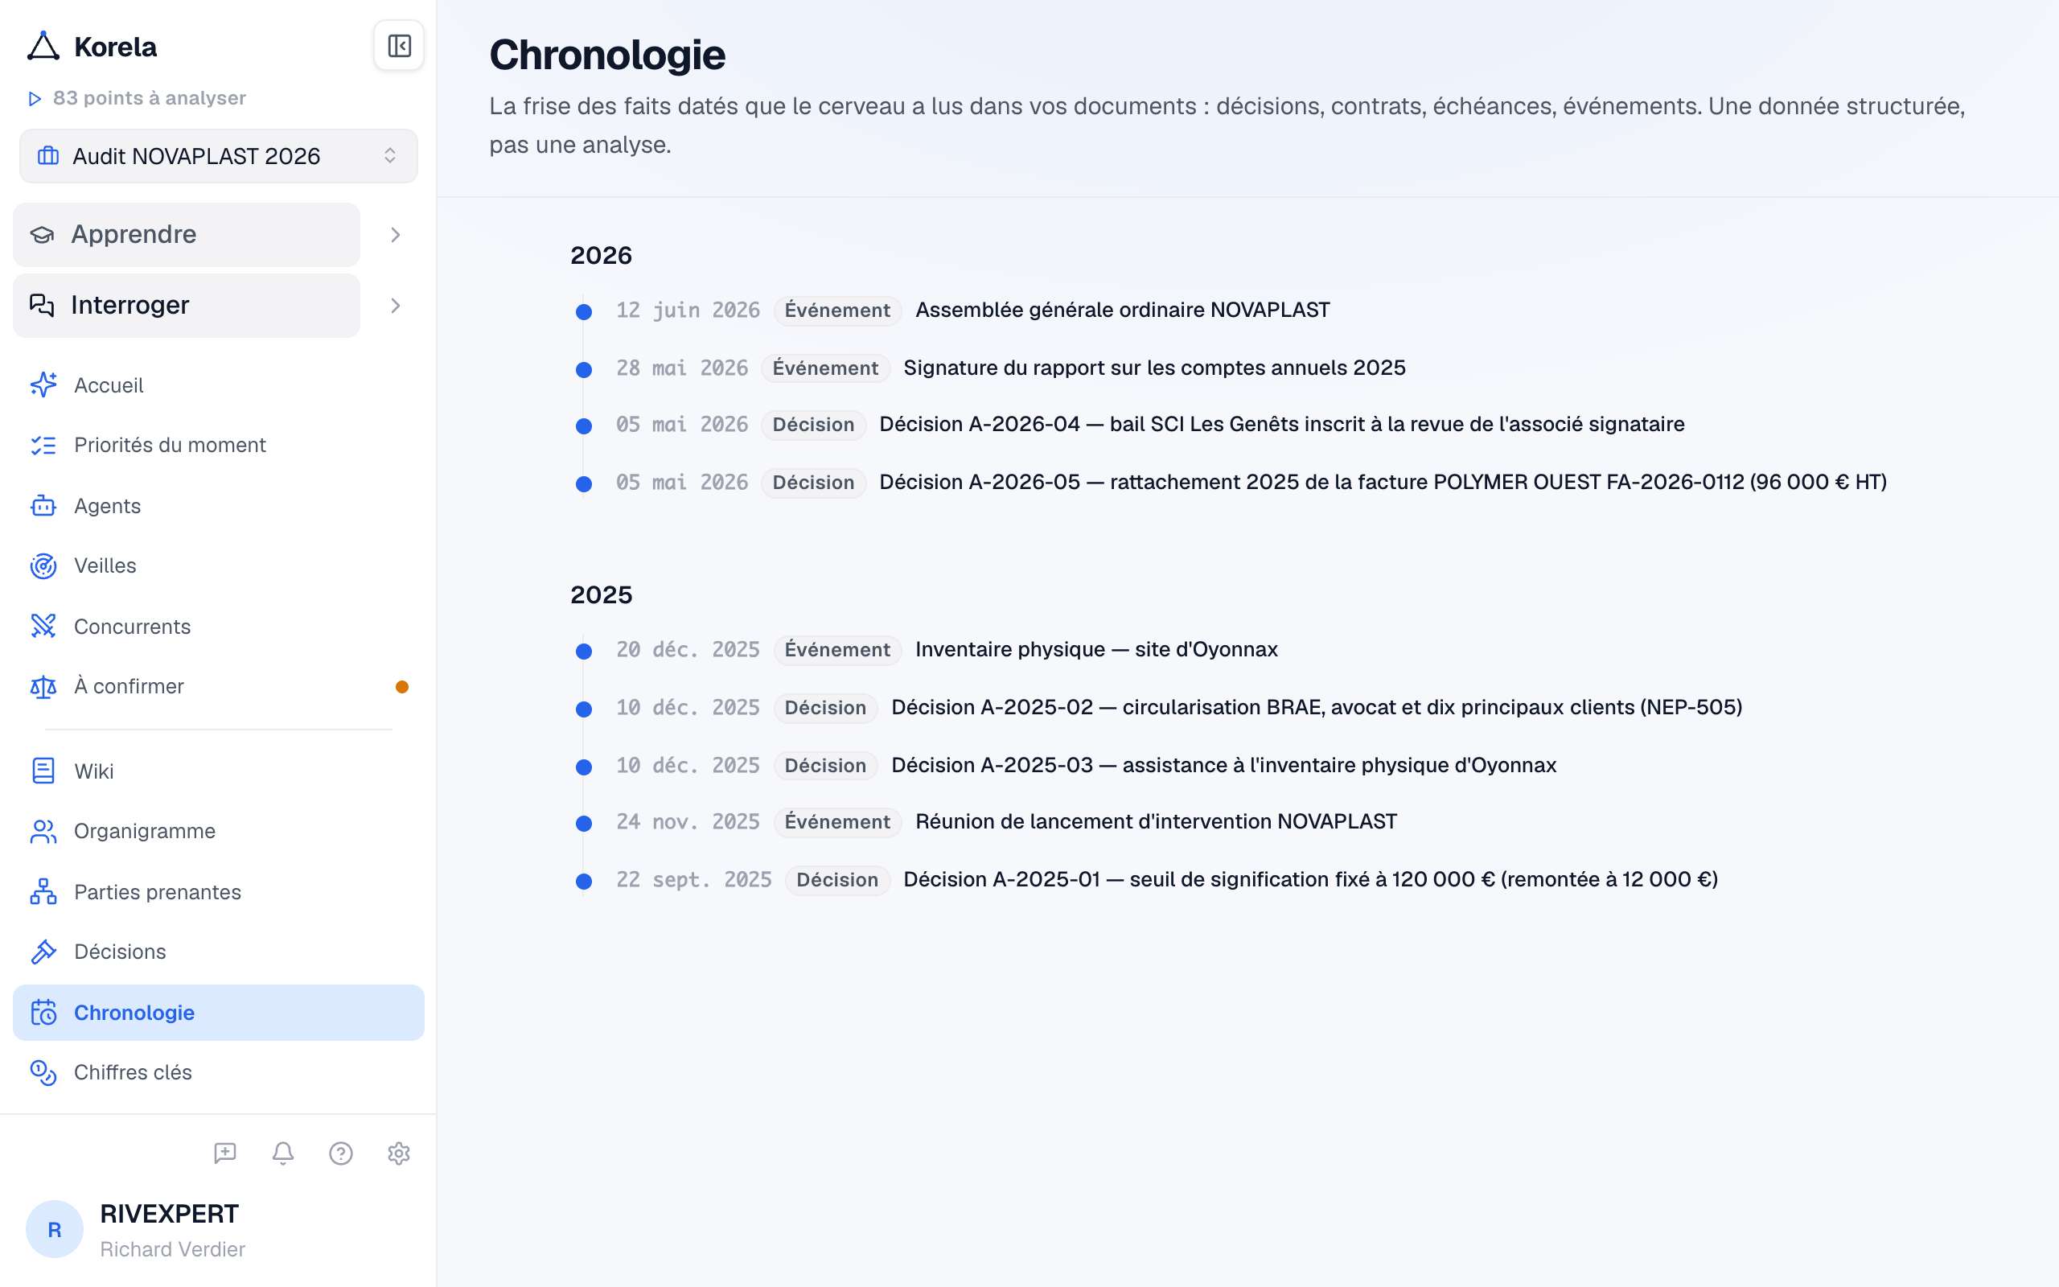This screenshot has height=1287, width=2059.
Task: Open the Concurrents page
Action: (219, 627)
